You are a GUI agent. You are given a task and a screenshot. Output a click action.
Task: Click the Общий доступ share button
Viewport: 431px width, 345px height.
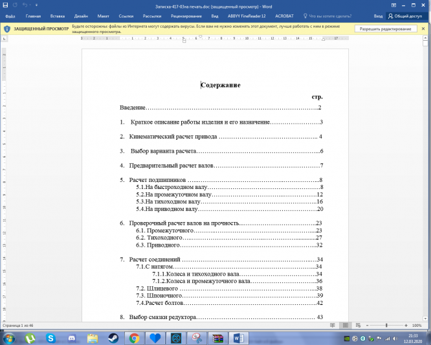click(405, 16)
